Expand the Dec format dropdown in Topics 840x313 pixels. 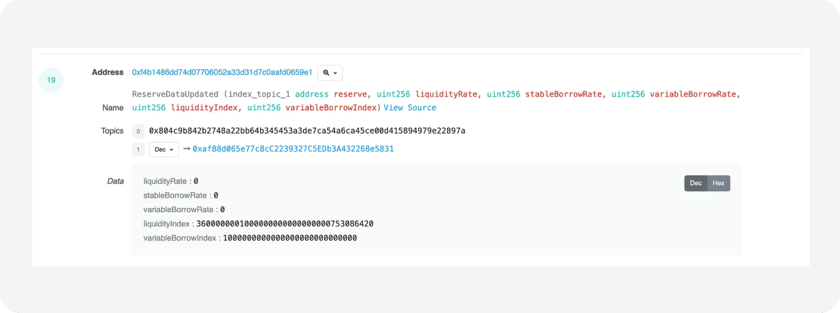(x=164, y=150)
